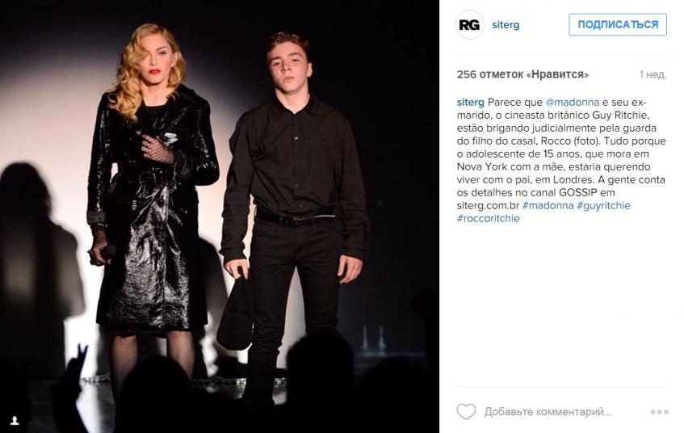Click the add comment input field

pyautogui.click(x=548, y=412)
